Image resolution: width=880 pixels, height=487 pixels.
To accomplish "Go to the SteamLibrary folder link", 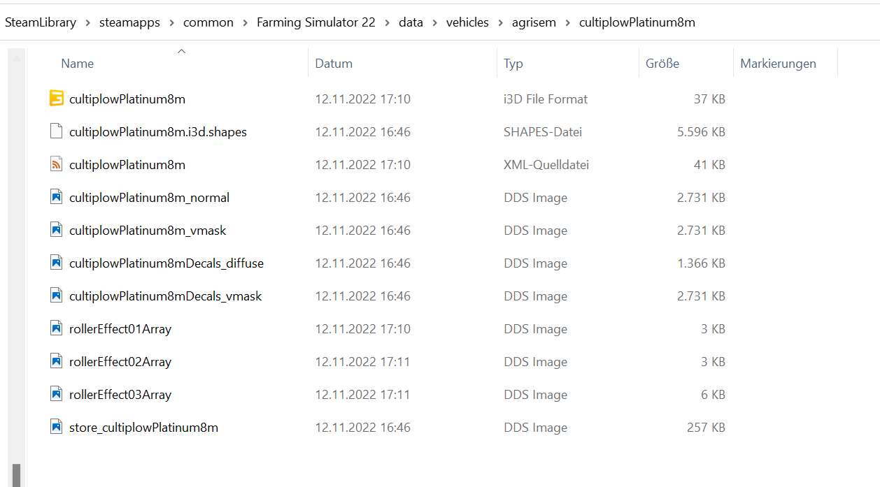I will 41,22.
